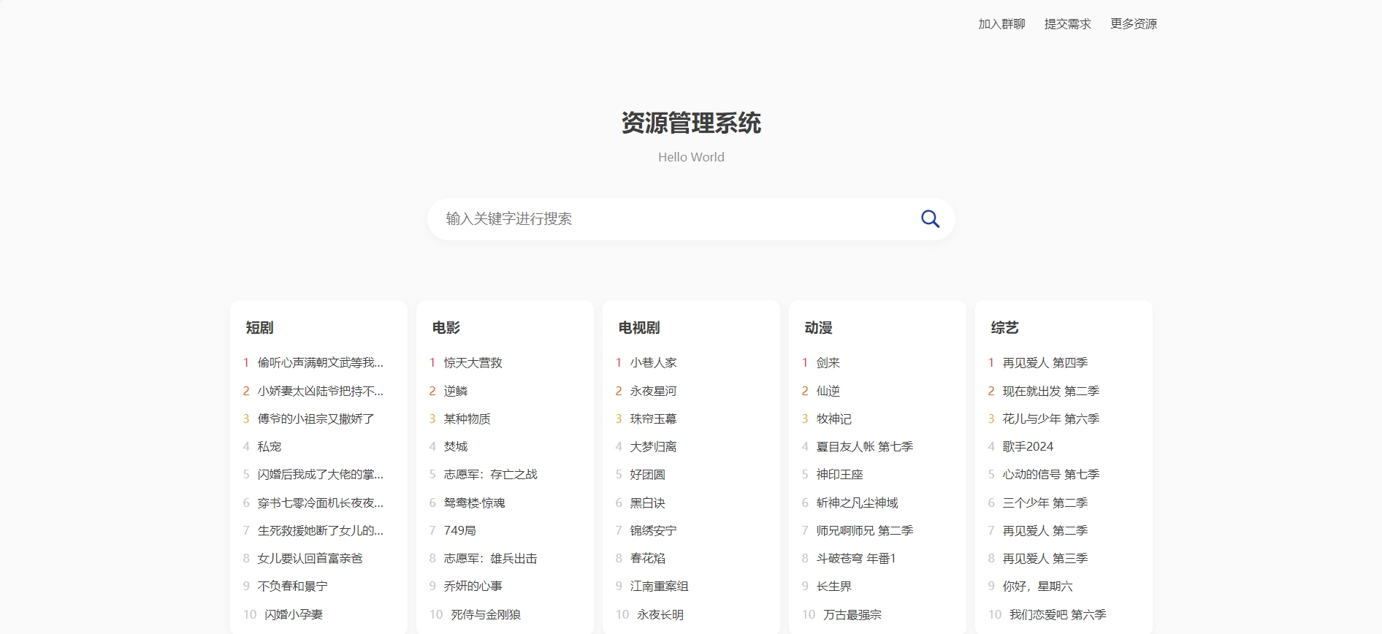This screenshot has height=634, width=1382.
Task: Open 私宠 in the 短剧 list
Action: pos(269,446)
